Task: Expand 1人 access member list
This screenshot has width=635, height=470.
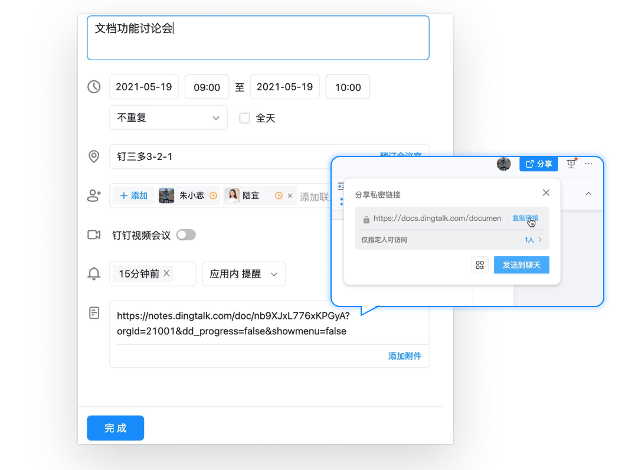Action: tap(531, 240)
